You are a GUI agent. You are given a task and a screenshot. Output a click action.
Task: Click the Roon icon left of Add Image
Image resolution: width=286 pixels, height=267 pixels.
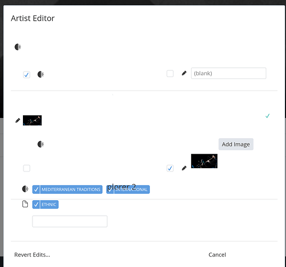pos(41,144)
